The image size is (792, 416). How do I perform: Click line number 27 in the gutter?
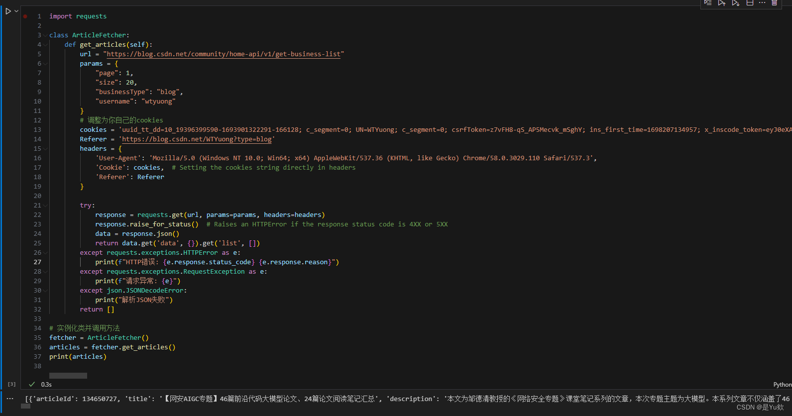(38, 262)
